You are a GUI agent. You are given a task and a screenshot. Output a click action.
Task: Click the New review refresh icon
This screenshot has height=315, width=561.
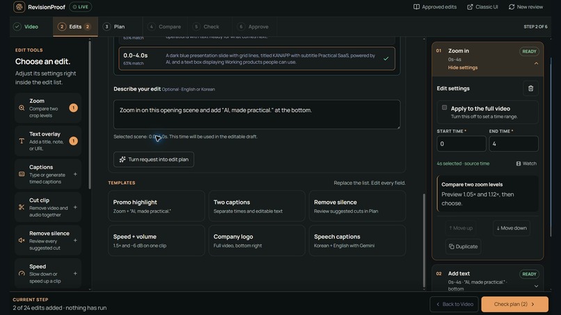[512, 7]
